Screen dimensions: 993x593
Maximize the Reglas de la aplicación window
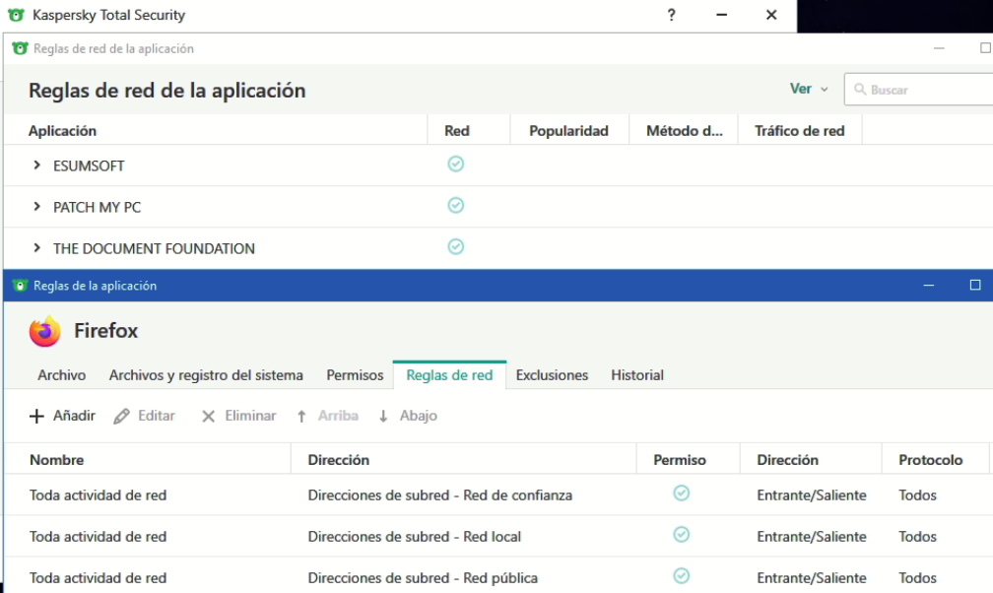(x=975, y=285)
